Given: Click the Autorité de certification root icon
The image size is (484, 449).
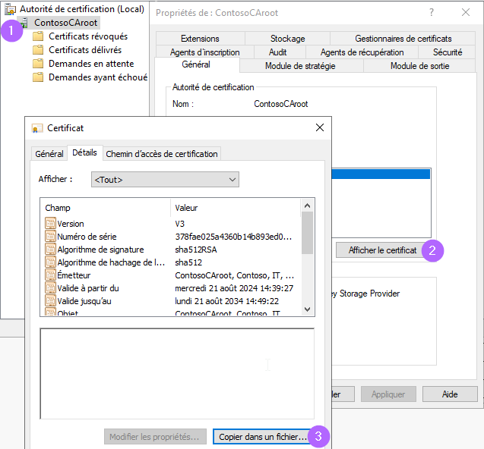Looking at the screenshot, I should click(10, 9).
